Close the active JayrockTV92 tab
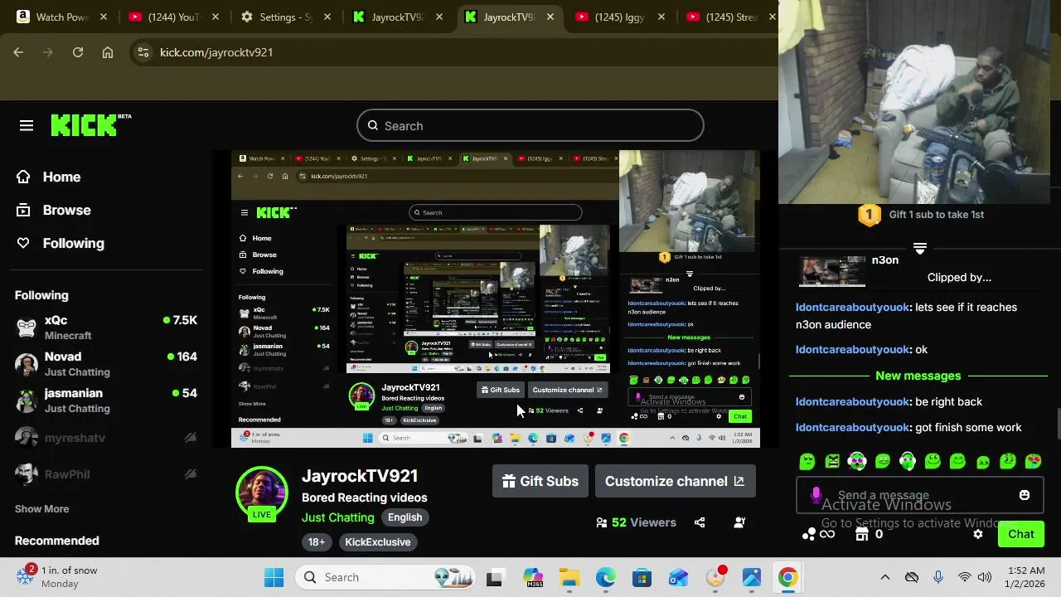Screen dimensions: 1061x597 pos(550,17)
